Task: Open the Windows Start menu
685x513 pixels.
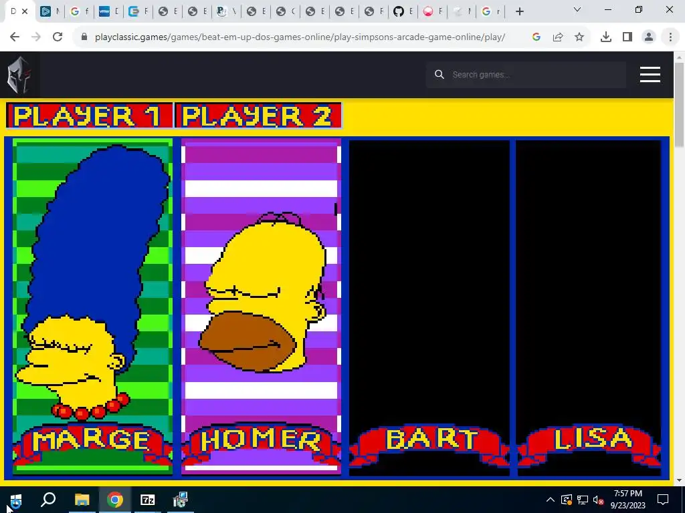Action: click(16, 500)
